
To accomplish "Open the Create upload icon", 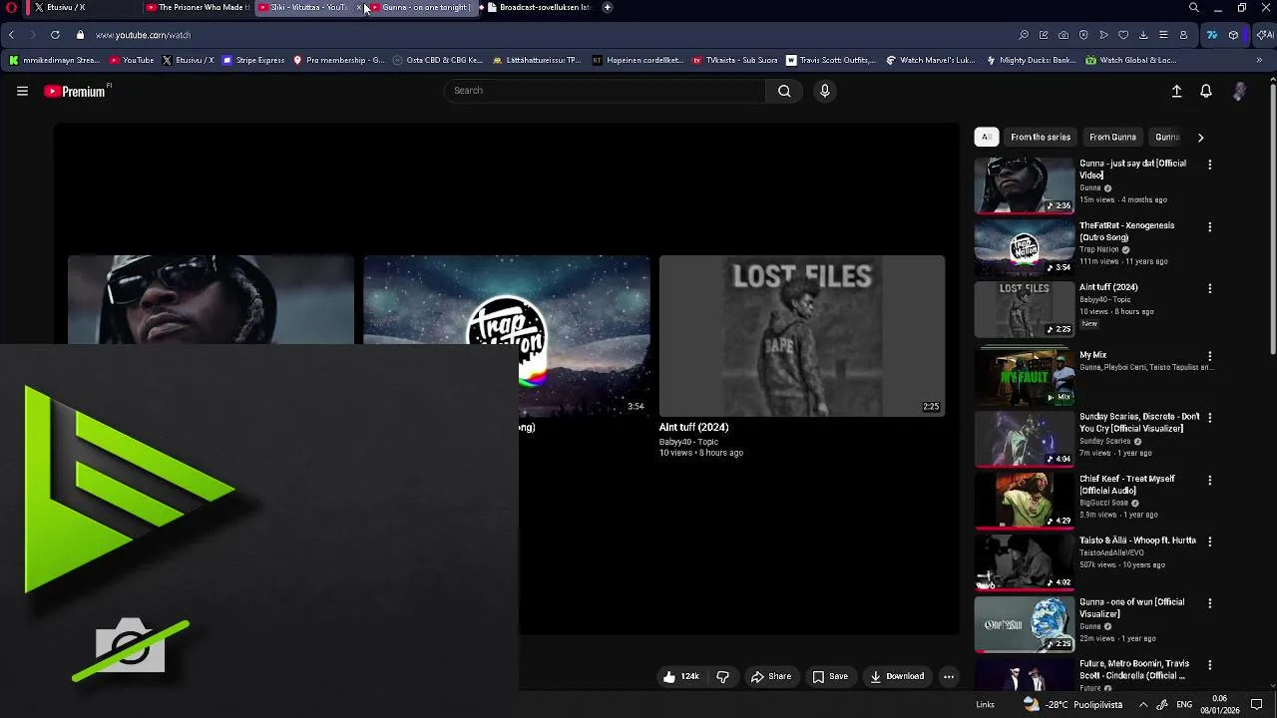I will coord(1176,91).
